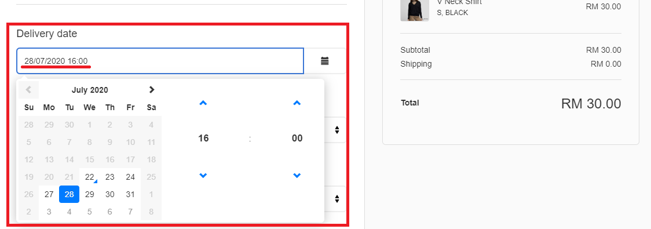Image resolution: width=651 pixels, height=229 pixels.
Task: Select July 24 in the calendar
Action: (130, 177)
